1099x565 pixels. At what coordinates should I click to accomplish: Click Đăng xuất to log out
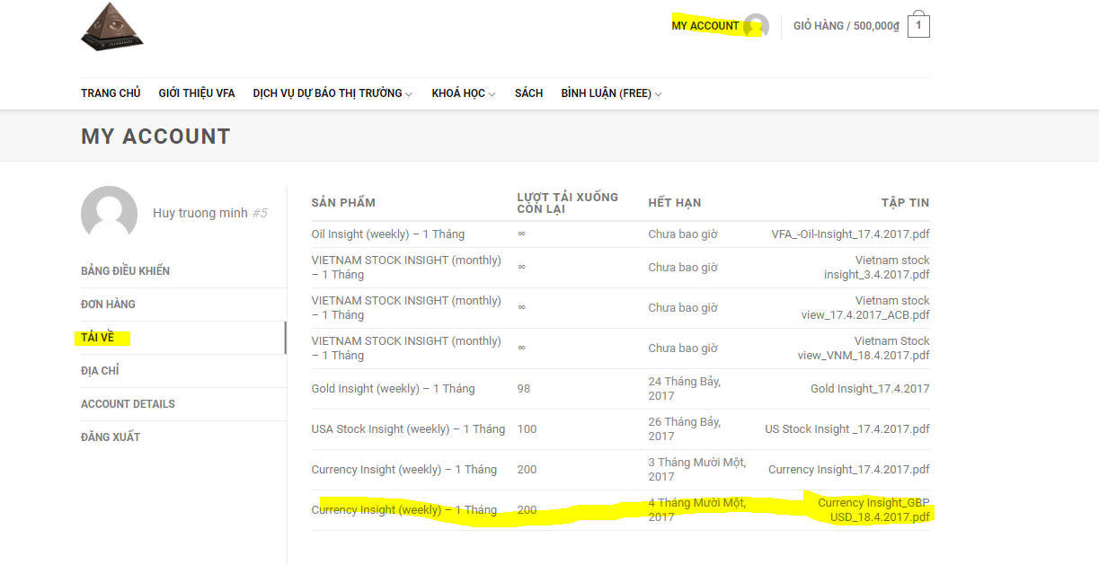(x=111, y=437)
